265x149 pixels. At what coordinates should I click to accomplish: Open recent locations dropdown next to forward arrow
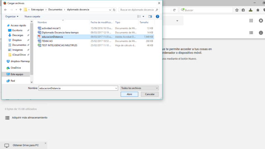click(x=16, y=10)
